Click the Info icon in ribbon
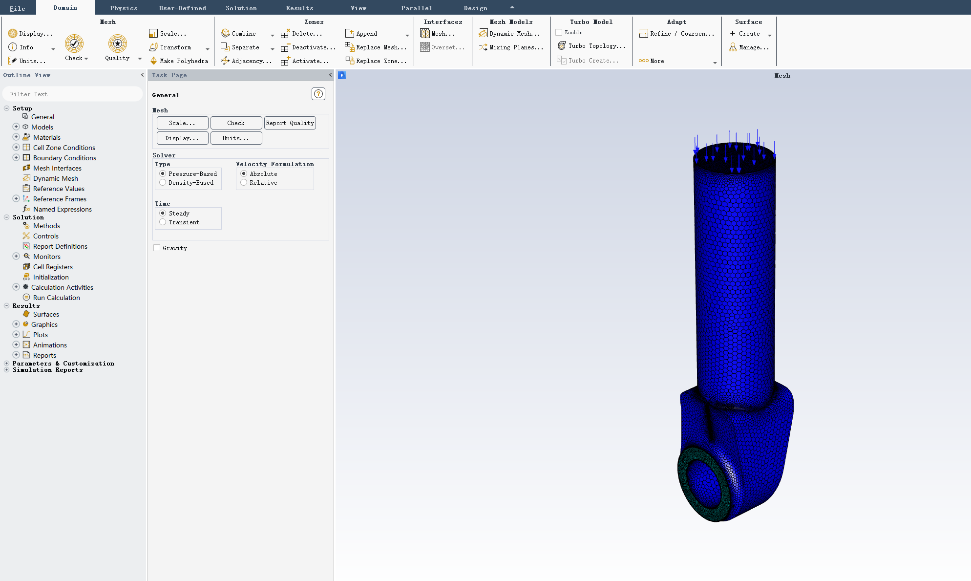971x581 pixels. (x=13, y=47)
